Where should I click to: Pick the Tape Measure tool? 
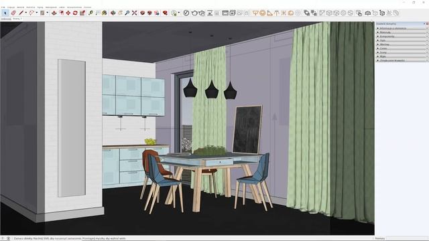pyautogui.click(x=91, y=13)
